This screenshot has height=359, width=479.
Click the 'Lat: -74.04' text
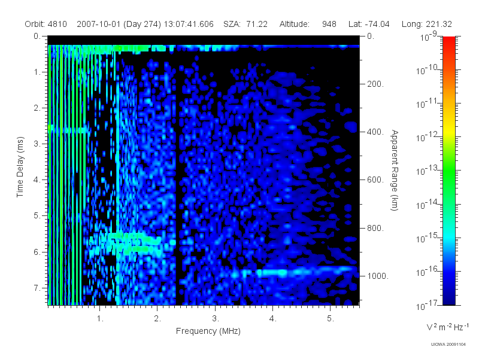369,24
